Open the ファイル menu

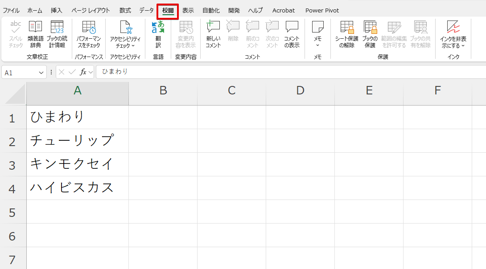(x=11, y=10)
